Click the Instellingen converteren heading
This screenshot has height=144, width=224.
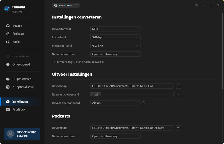tap(77, 17)
